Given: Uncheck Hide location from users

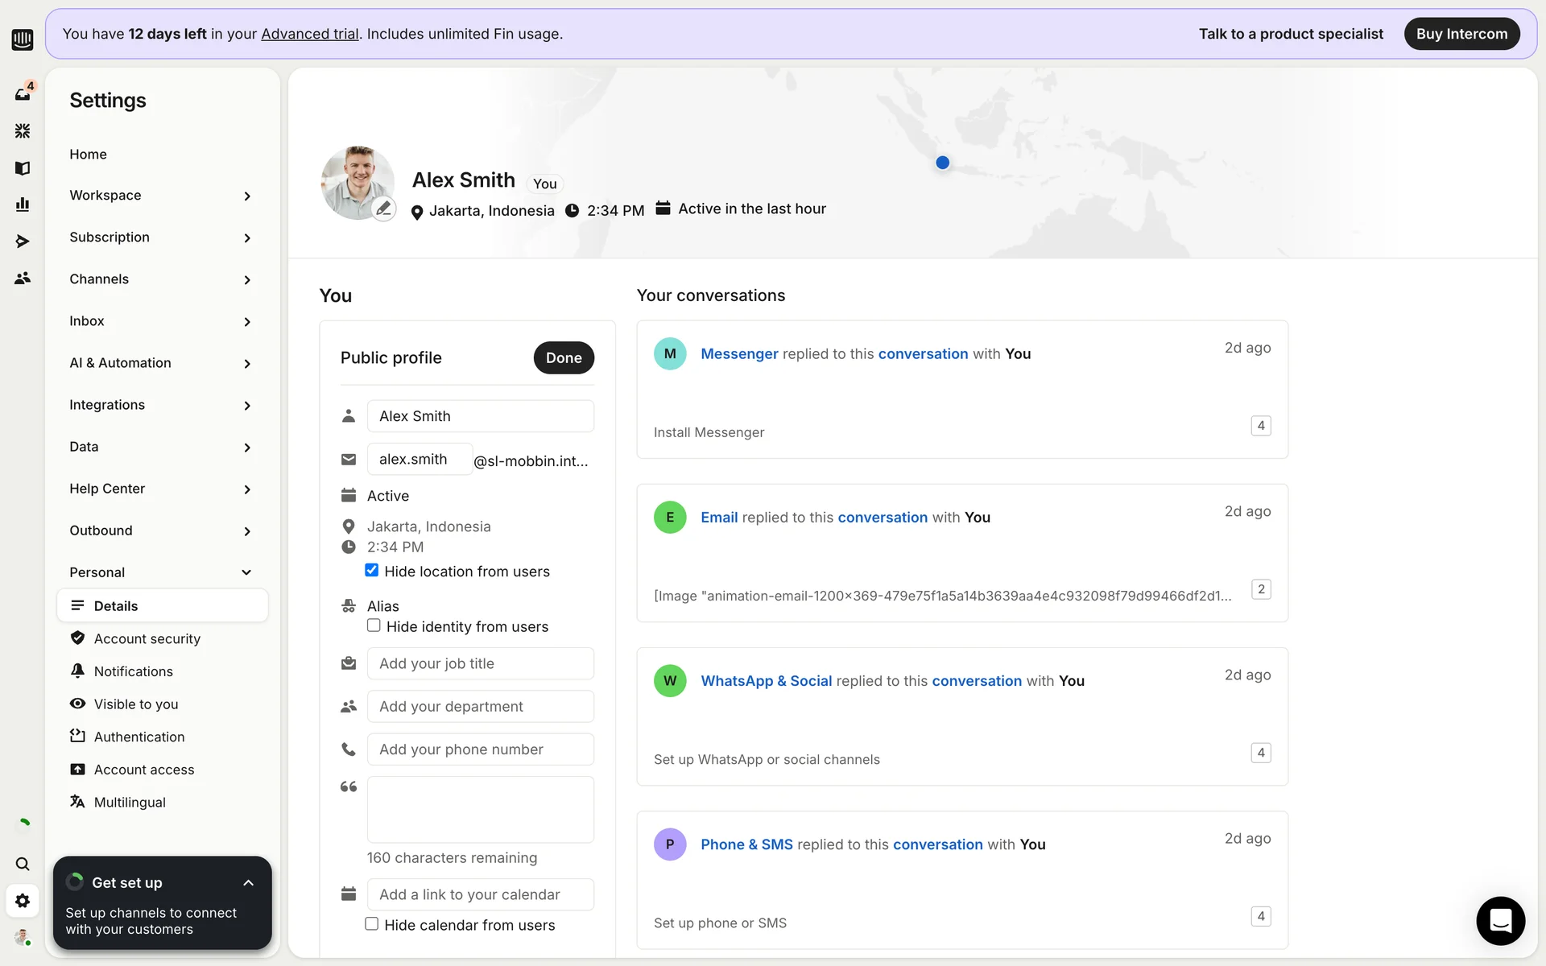Looking at the screenshot, I should click(372, 571).
